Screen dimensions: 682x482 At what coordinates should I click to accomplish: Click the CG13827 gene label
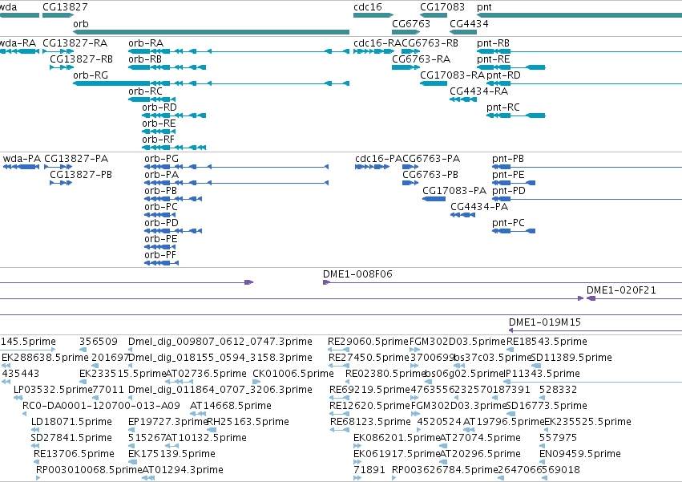point(65,7)
